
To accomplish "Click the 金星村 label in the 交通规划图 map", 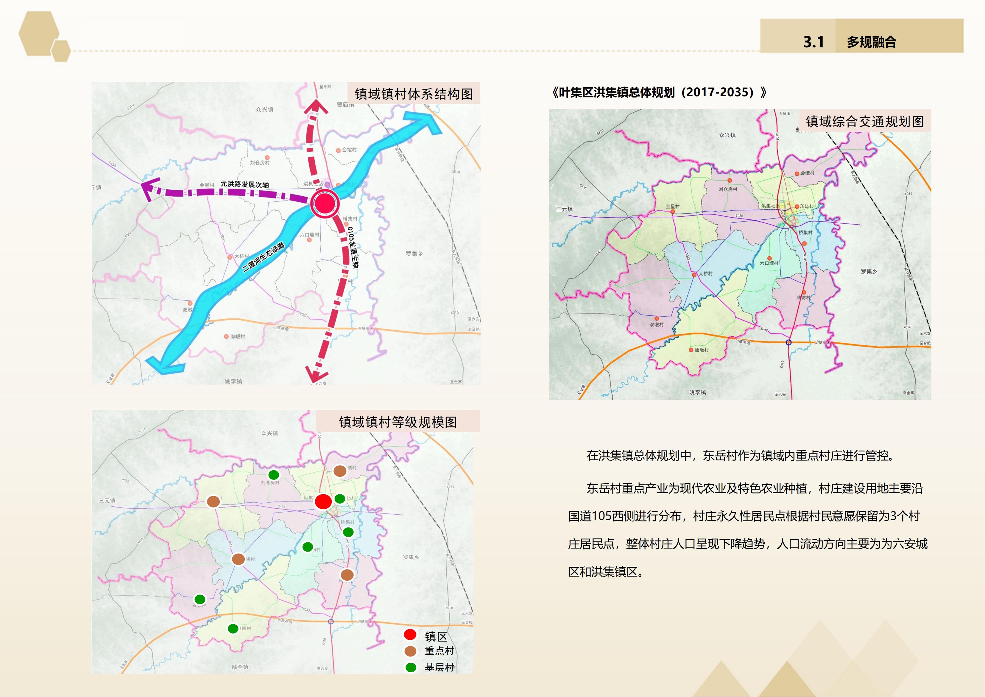I will click(x=673, y=207).
